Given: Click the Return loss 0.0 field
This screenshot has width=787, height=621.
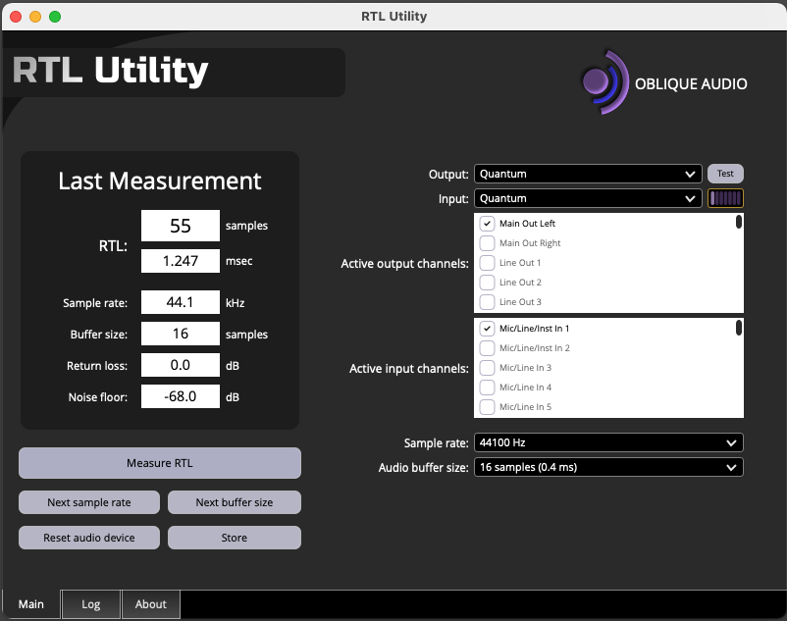Looking at the screenshot, I should point(181,365).
